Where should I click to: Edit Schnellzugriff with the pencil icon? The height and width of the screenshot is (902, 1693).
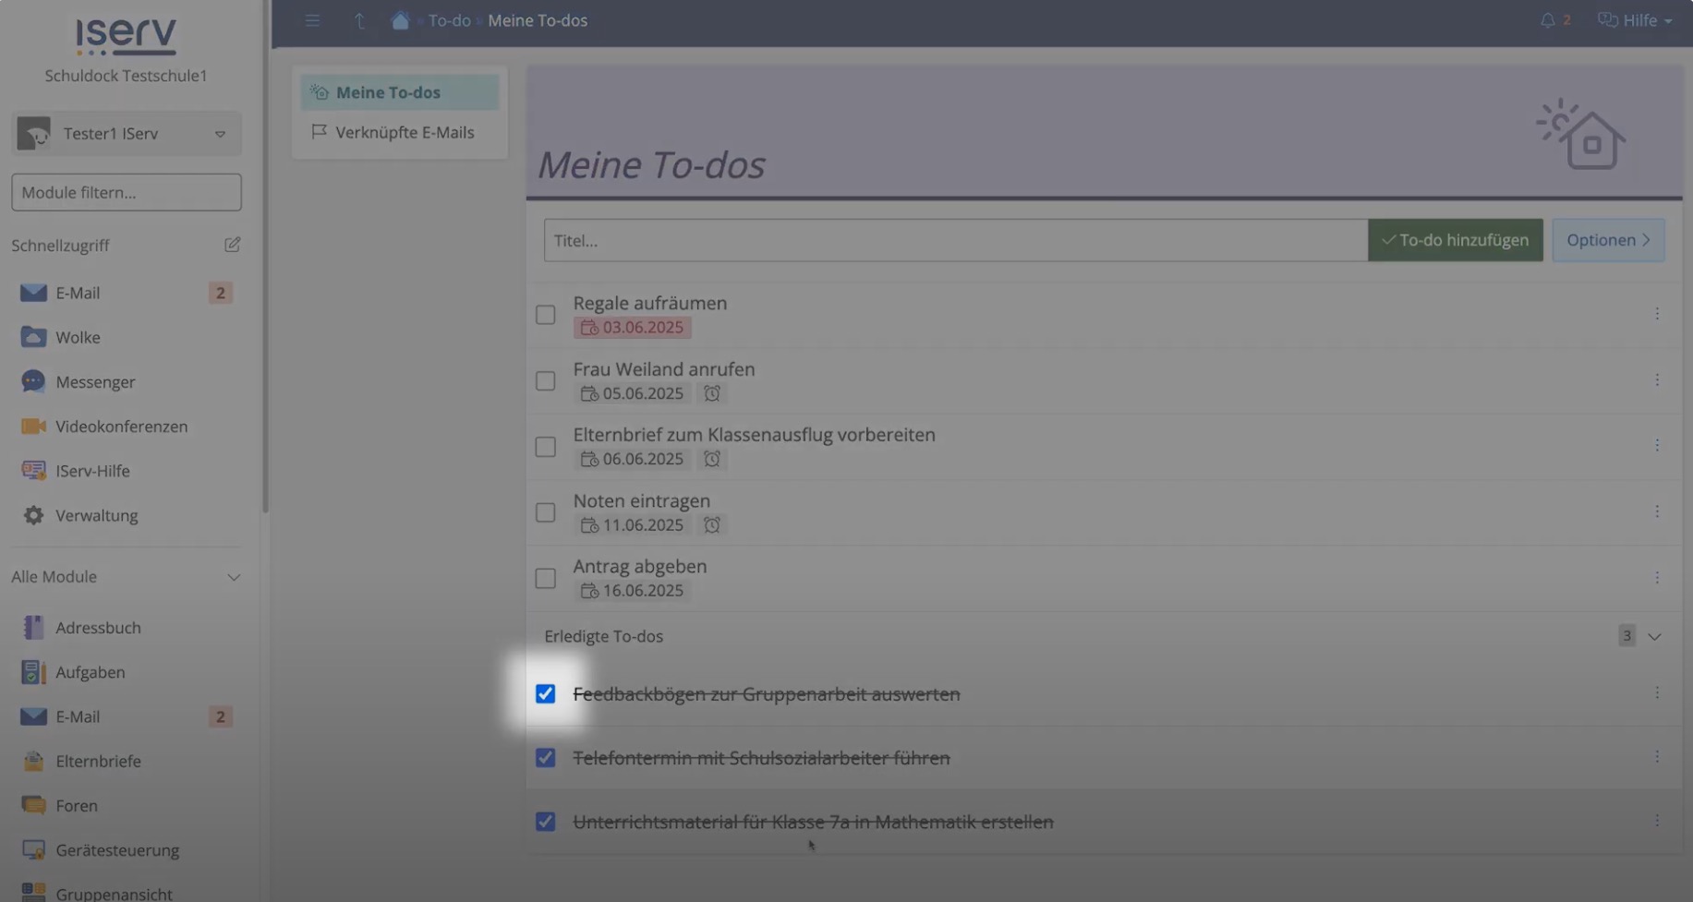coord(232,245)
